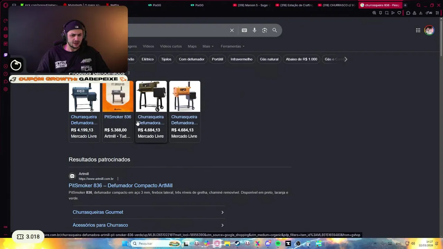This screenshot has width=443, height=249.
Task: Switch to the Vídeos curtos tab
Action: (171, 46)
